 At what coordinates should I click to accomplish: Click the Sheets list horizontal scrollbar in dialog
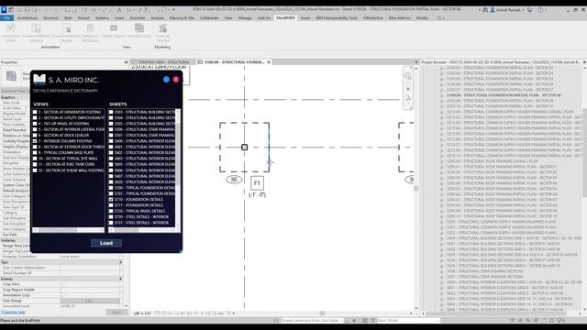[x=142, y=230]
